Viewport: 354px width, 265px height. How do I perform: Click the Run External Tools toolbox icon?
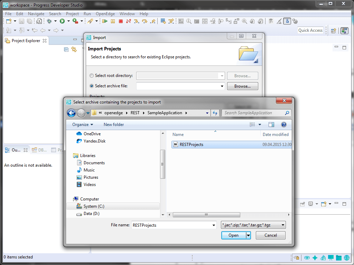pos(75,21)
